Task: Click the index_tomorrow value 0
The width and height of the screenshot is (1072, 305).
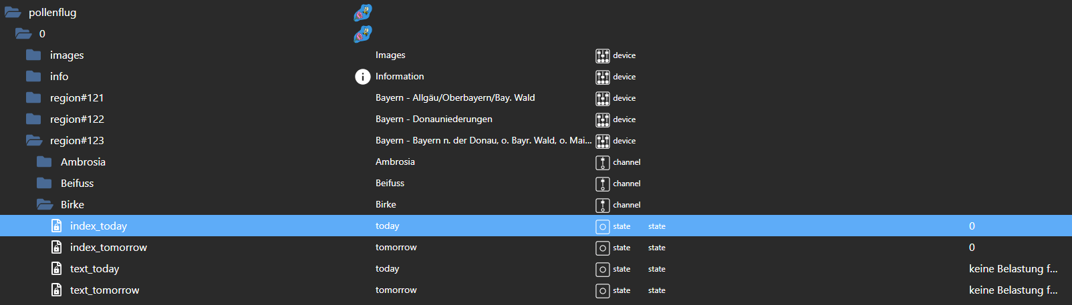Action: (972, 248)
